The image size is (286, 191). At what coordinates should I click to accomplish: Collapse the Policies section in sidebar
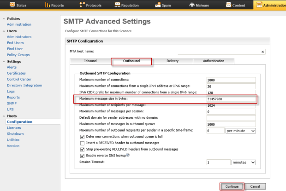pyautogui.click(x=4, y=19)
